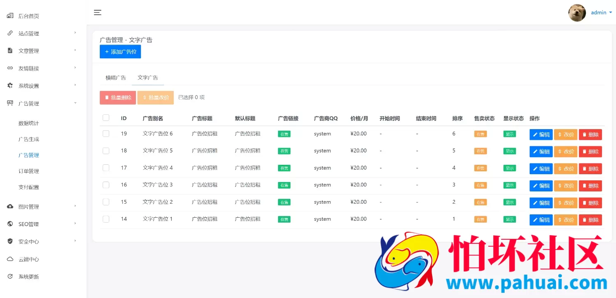
Task: Click the 安全中心 shield icon
Action: pos(10,241)
